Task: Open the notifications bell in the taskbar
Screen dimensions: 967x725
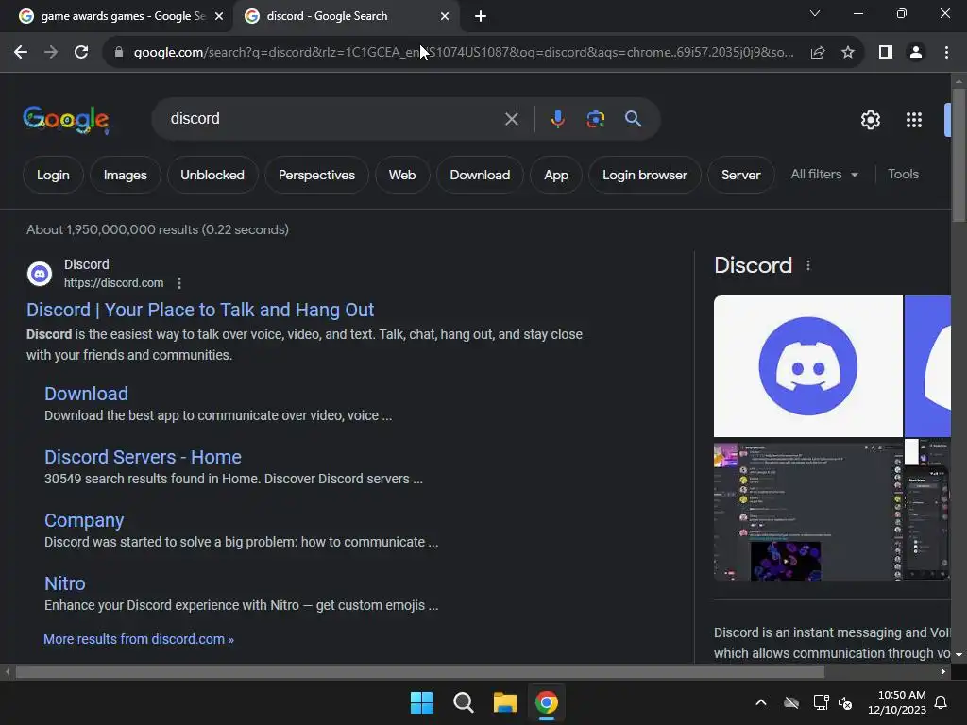Action: 941,702
